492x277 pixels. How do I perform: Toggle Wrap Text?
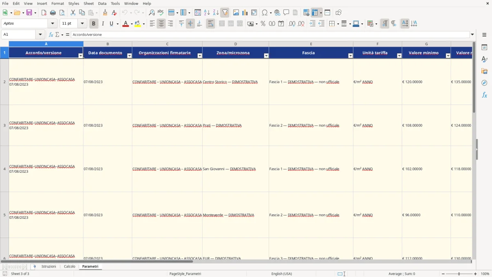[210, 24]
